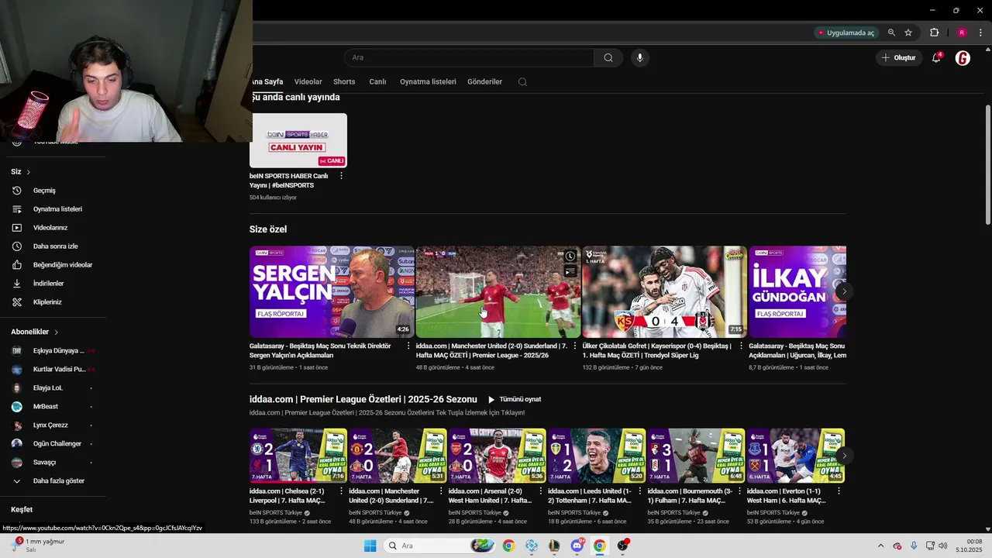This screenshot has height=558, width=992.
Task: Open Kayserispor 0-4 Beşiktaş highlight thumbnail
Action: click(664, 291)
